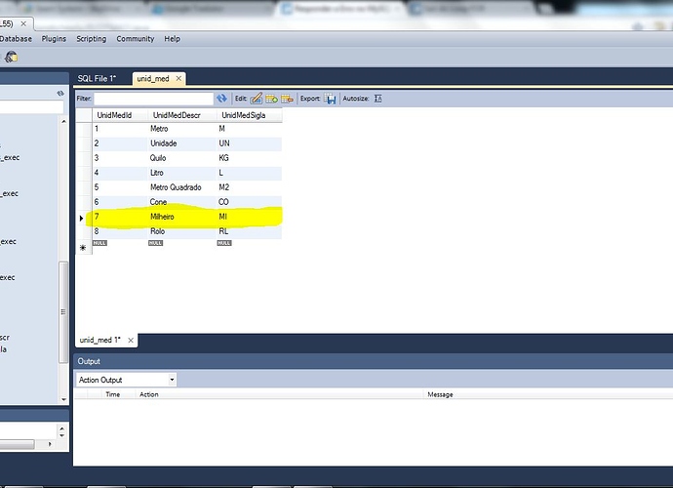Open the Plugins menu
Viewport: 673px width, 488px height.
(54, 39)
